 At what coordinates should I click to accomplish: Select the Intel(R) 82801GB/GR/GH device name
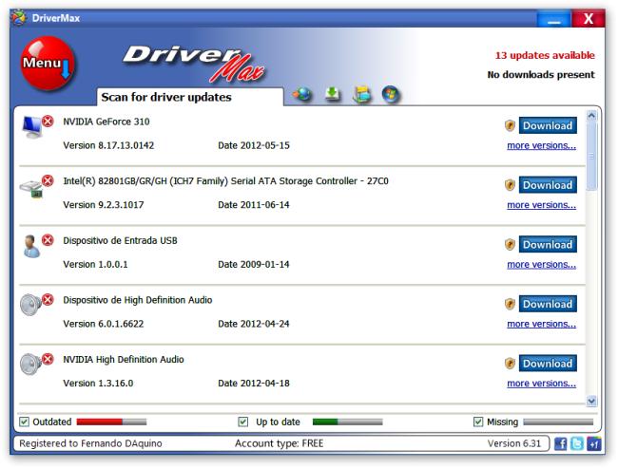click(225, 181)
